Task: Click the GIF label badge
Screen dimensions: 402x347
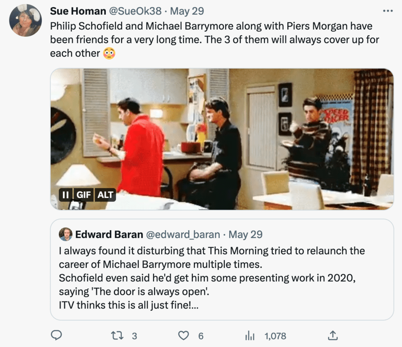Action: pyautogui.click(x=84, y=195)
